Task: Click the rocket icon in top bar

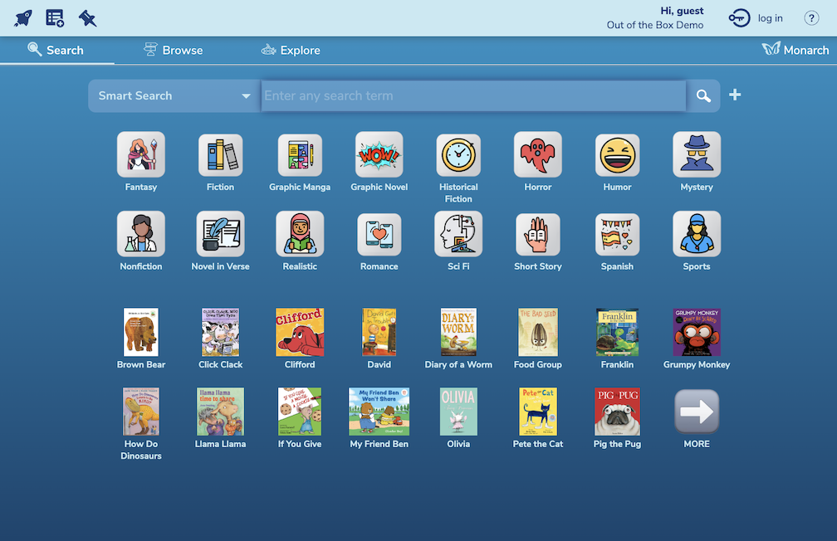Action: [x=23, y=18]
